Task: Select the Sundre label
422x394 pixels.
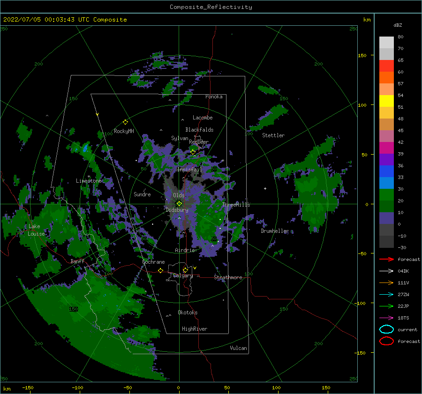Action: (x=142, y=194)
